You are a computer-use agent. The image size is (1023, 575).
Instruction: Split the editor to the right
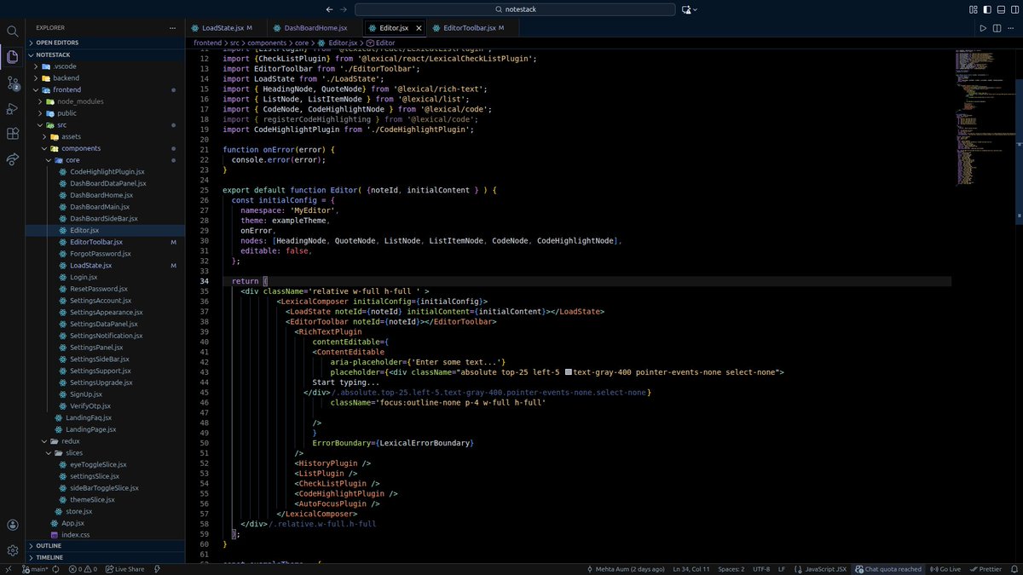pyautogui.click(x=999, y=28)
